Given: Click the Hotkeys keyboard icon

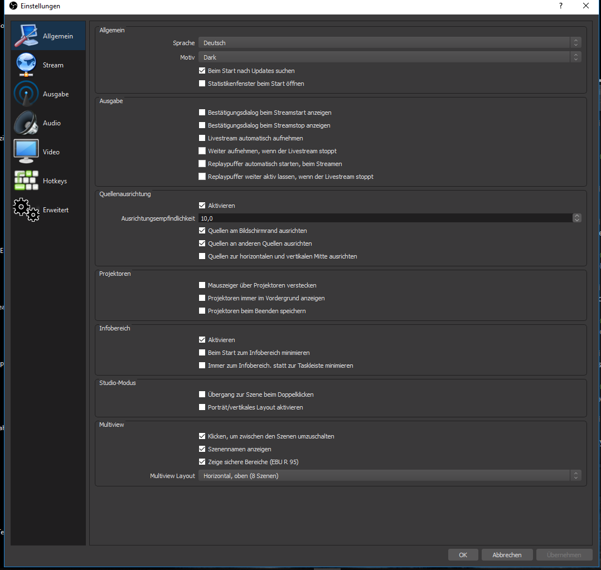Looking at the screenshot, I should pyautogui.click(x=26, y=181).
